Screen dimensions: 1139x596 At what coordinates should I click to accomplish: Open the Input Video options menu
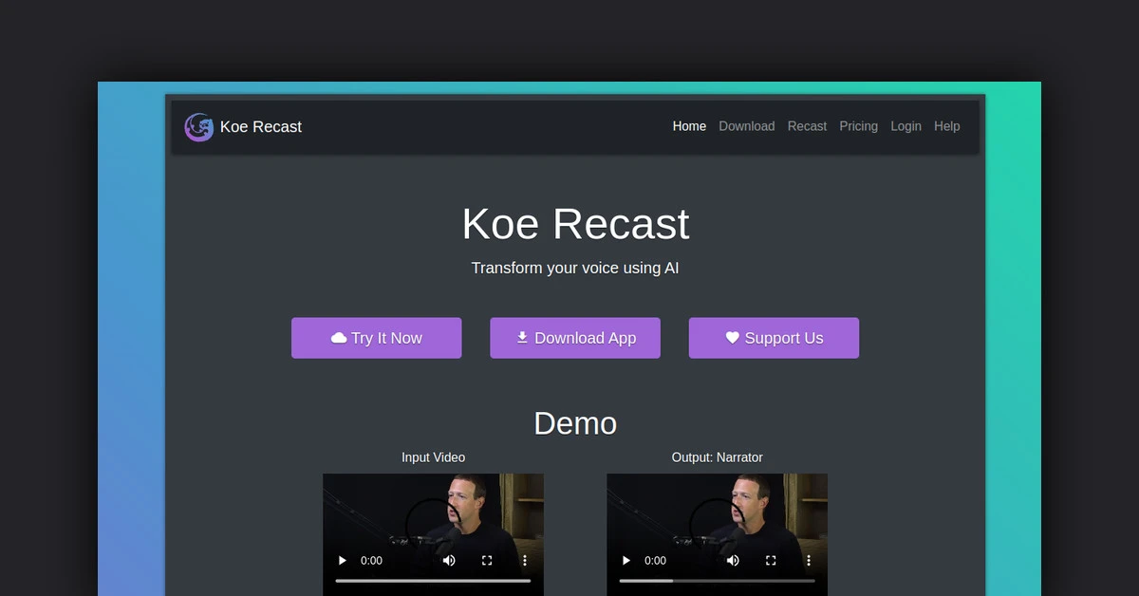click(524, 560)
